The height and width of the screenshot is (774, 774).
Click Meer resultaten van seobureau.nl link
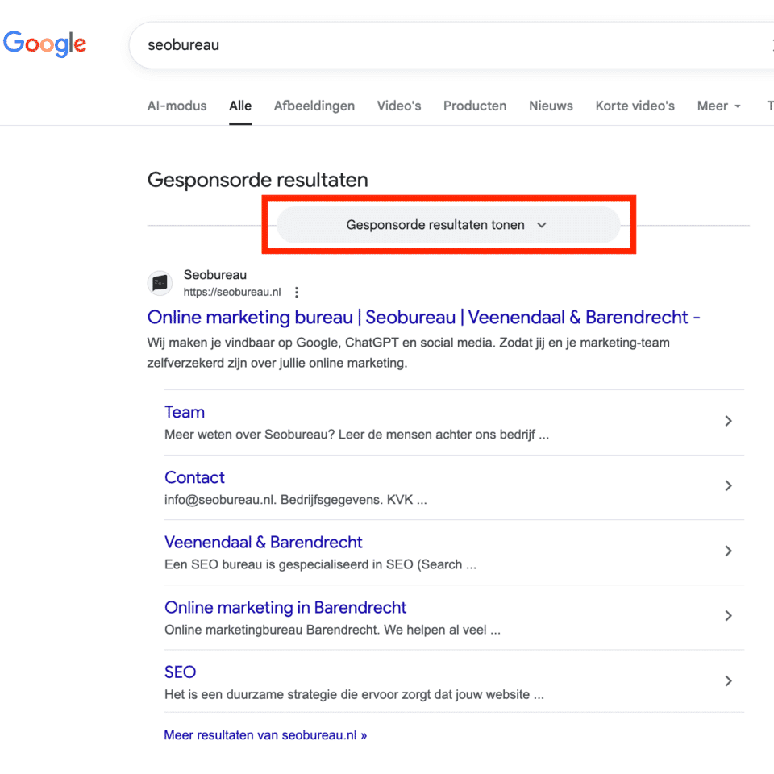pos(265,735)
